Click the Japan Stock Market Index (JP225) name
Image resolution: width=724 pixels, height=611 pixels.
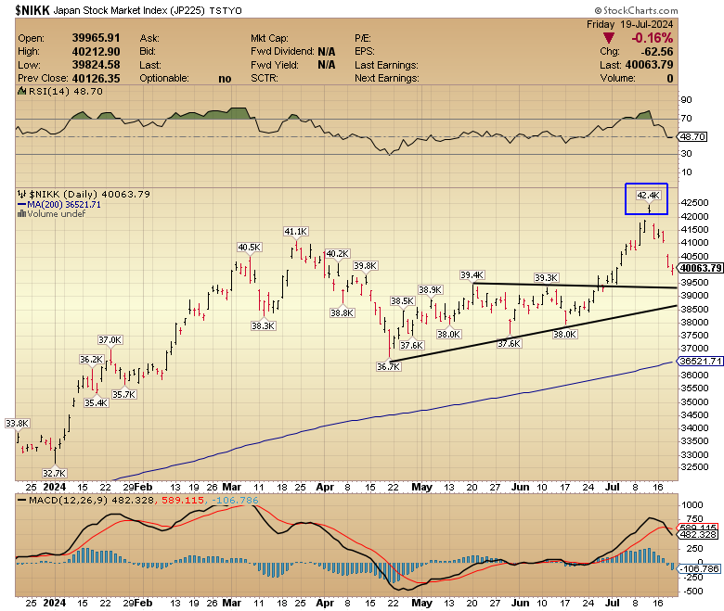click(x=129, y=10)
